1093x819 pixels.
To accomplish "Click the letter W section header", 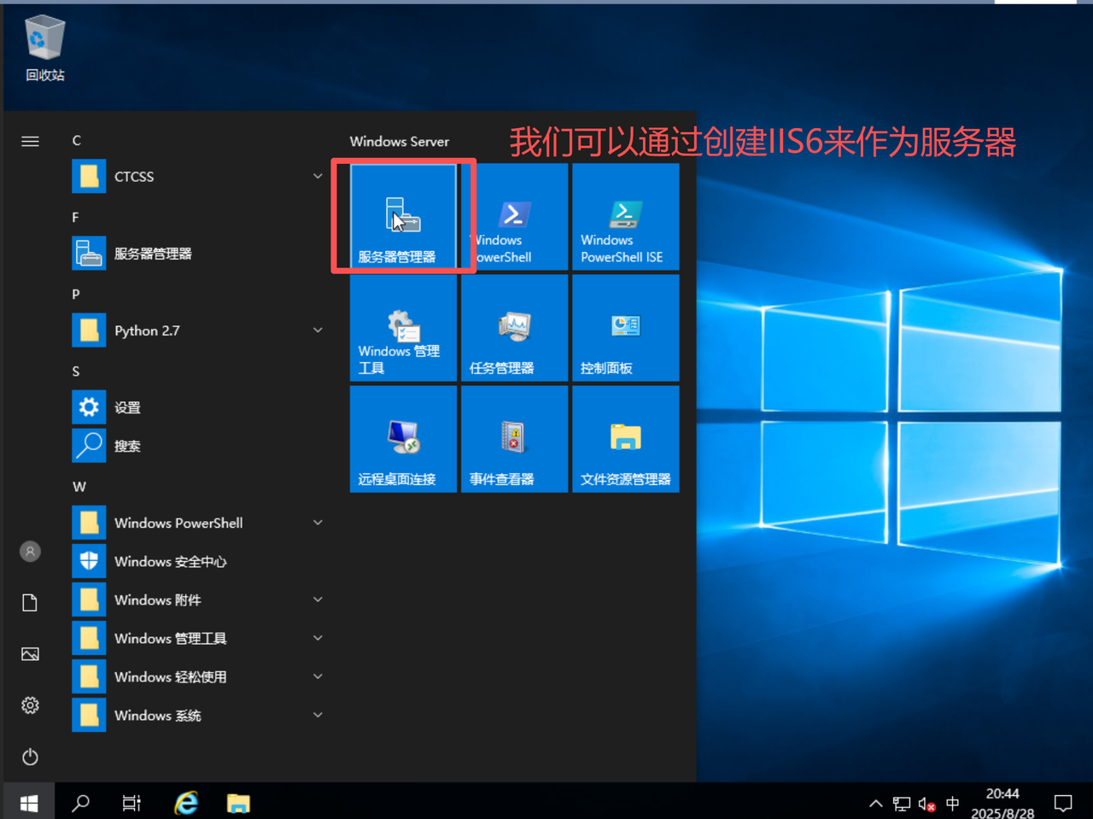I will pyautogui.click(x=79, y=486).
